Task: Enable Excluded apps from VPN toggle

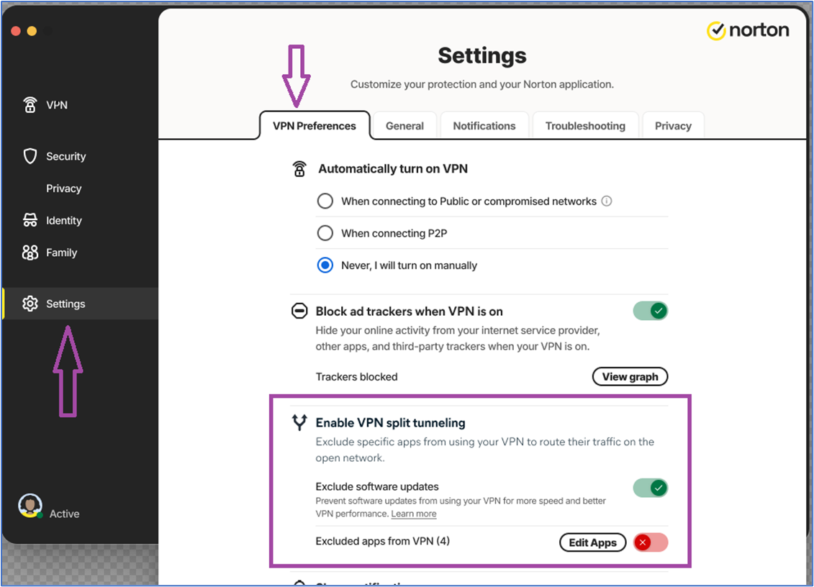Action: click(x=650, y=542)
